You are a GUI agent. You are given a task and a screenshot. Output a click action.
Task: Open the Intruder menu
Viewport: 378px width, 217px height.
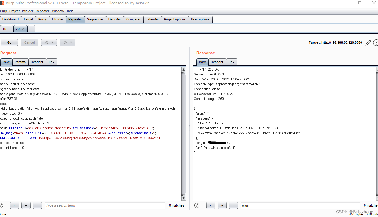pyautogui.click(x=28, y=11)
